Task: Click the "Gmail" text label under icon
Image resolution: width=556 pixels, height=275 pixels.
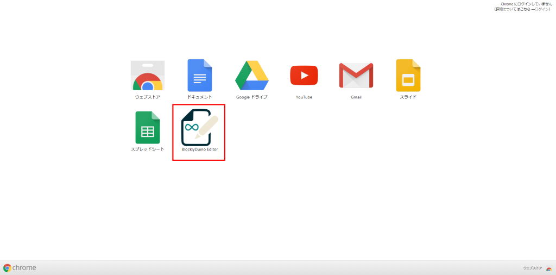Action: tap(356, 97)
